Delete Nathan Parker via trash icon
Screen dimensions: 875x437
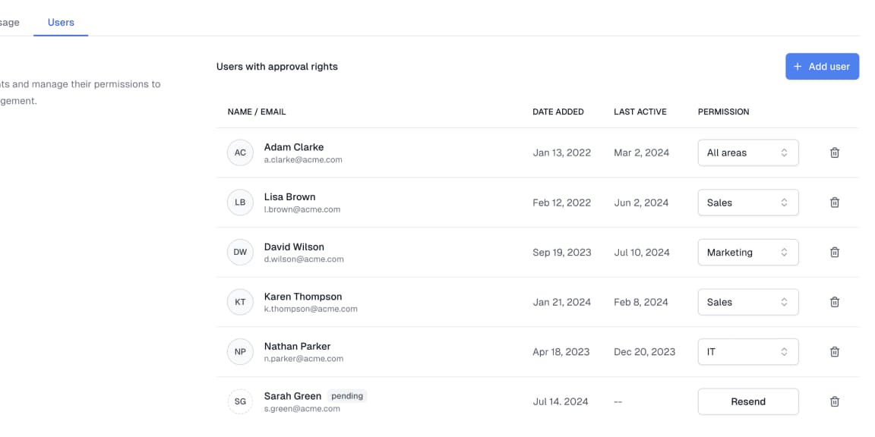click(834, 352)
